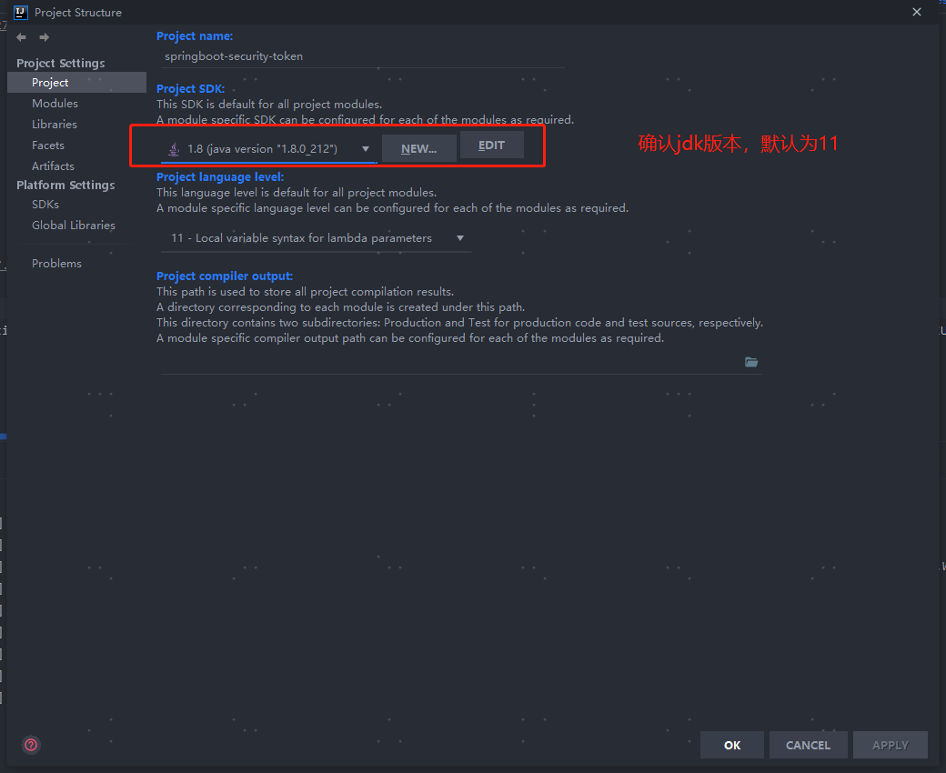Image resolution: width=946 pixels, height=773 pixels.
Task: Click the help question mark icon
Action: (x=31, y=745)
